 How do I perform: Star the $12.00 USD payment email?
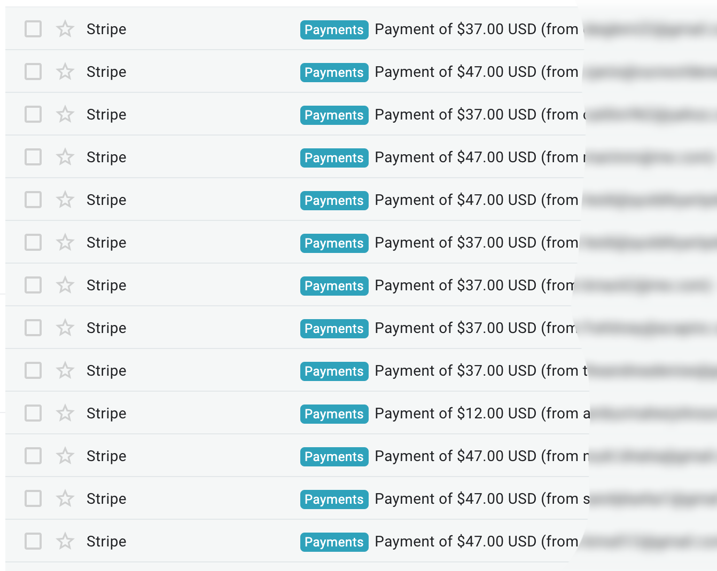click(65, 413)
